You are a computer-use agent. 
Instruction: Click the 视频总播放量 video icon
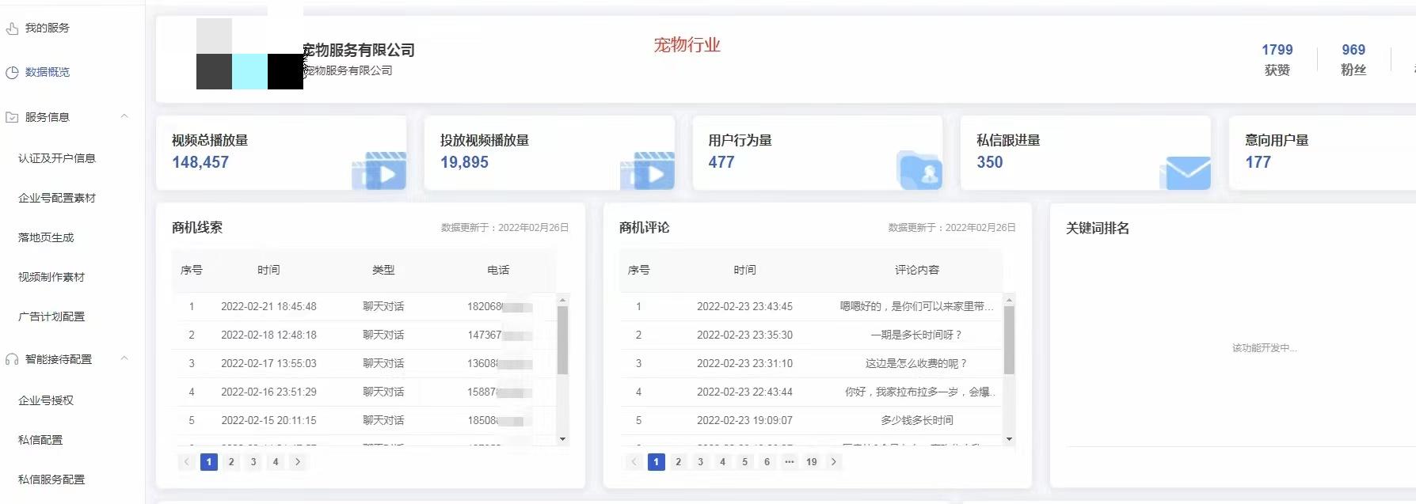(379, 171)
